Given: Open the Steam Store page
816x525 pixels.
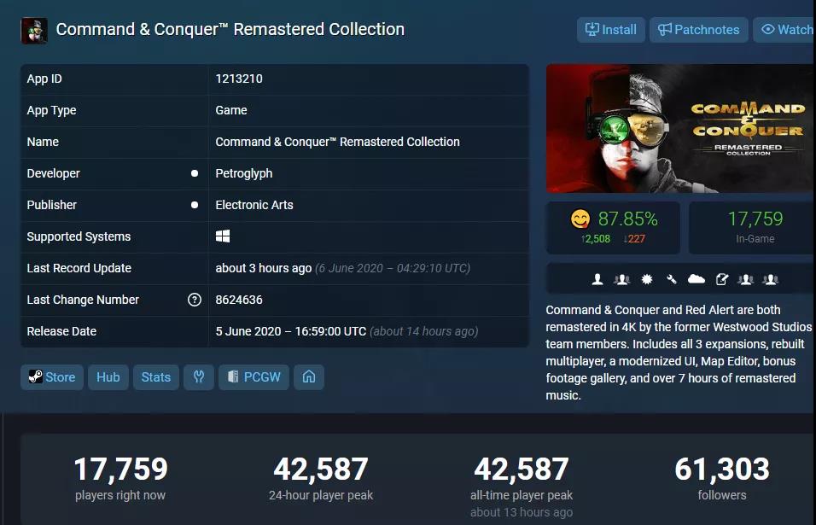Looking at the screenshot, I should coord(52,377).
